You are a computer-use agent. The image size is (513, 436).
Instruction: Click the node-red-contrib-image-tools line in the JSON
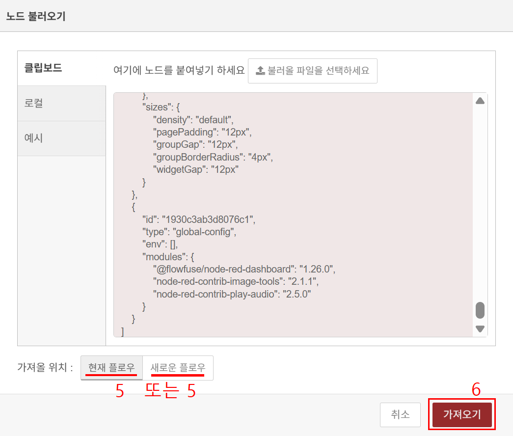click(x=236, y=281)
